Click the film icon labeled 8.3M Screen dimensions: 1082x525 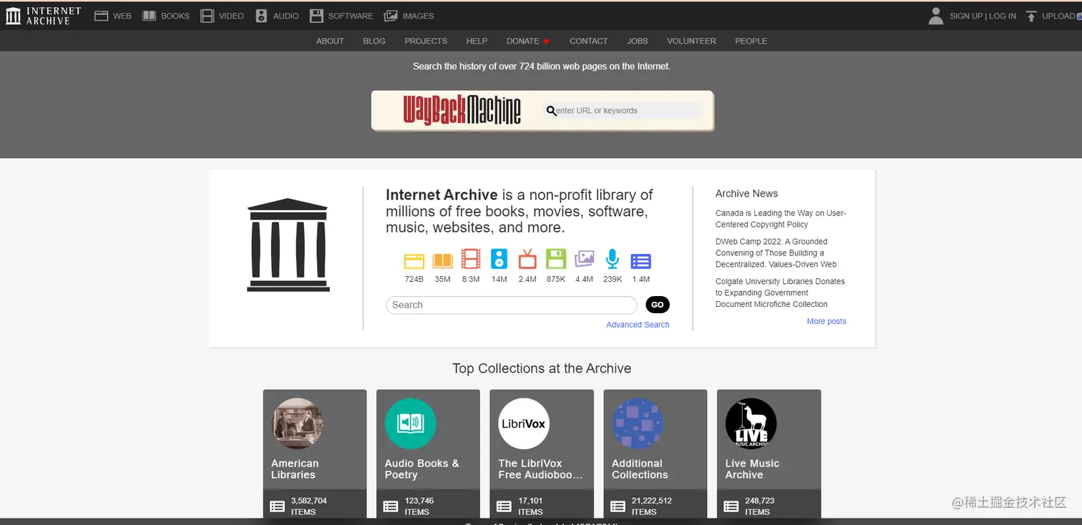(471, 259)
